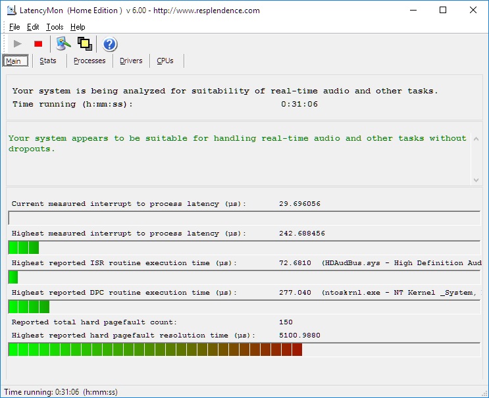
Task: Switch to the Drivers tab
Action: (x=131, y=61)
